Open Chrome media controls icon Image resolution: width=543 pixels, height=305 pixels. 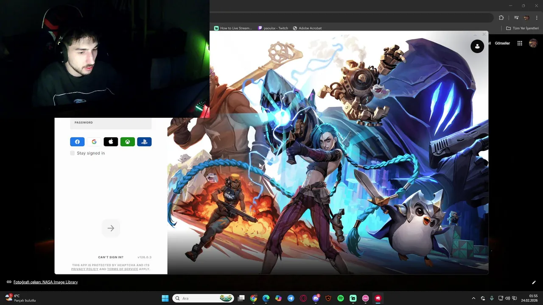click(x=516, y=18)
